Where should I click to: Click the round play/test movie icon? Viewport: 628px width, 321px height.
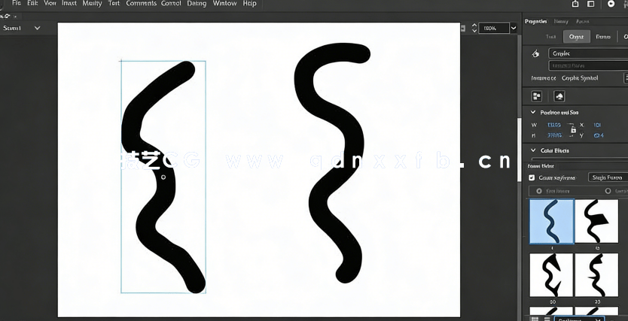click(x=611, y=4)
